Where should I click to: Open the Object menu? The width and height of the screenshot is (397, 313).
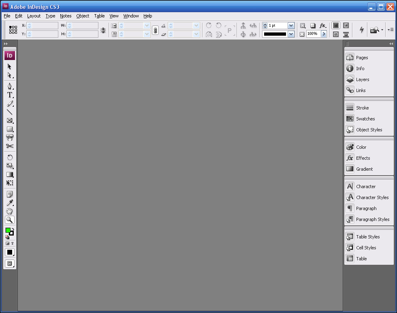tap(83, 16)
